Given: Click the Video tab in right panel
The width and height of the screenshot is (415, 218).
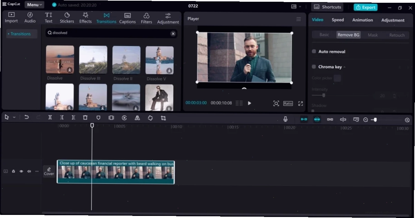Looking at the screenshot, I should (317, 20).
